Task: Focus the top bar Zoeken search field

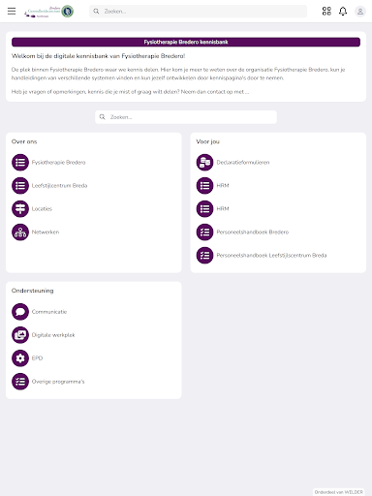Action: [x=198, y=12]
